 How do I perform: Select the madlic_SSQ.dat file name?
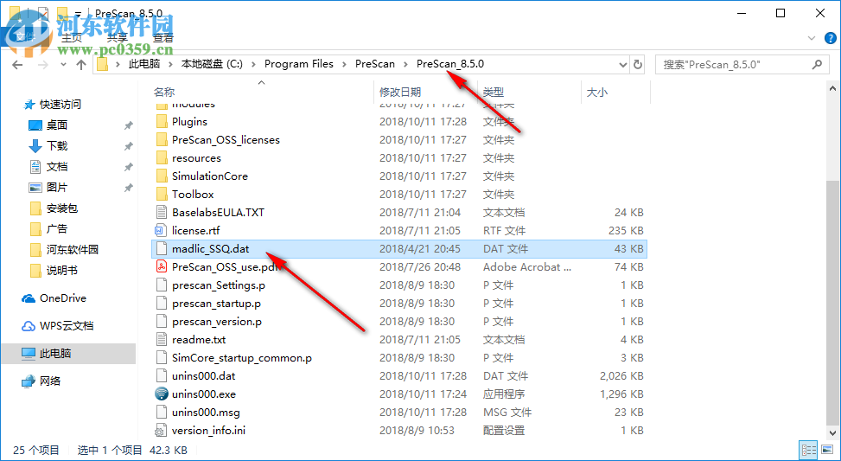click(210, 249)
